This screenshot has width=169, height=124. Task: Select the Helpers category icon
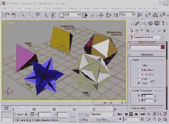pos(153,31)
